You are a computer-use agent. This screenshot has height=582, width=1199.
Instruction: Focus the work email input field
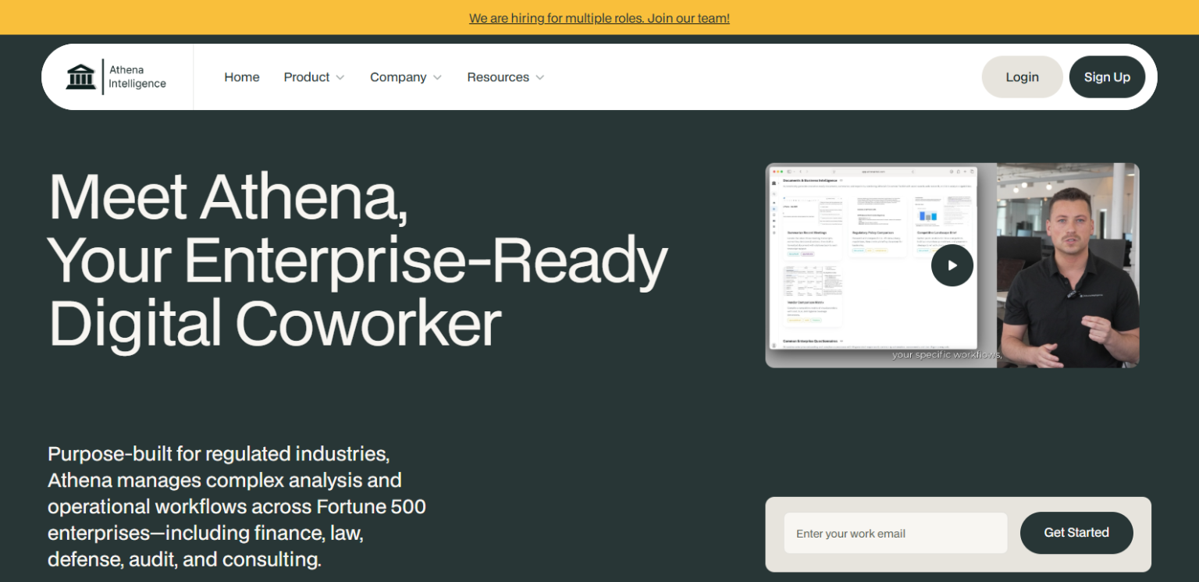895,533
